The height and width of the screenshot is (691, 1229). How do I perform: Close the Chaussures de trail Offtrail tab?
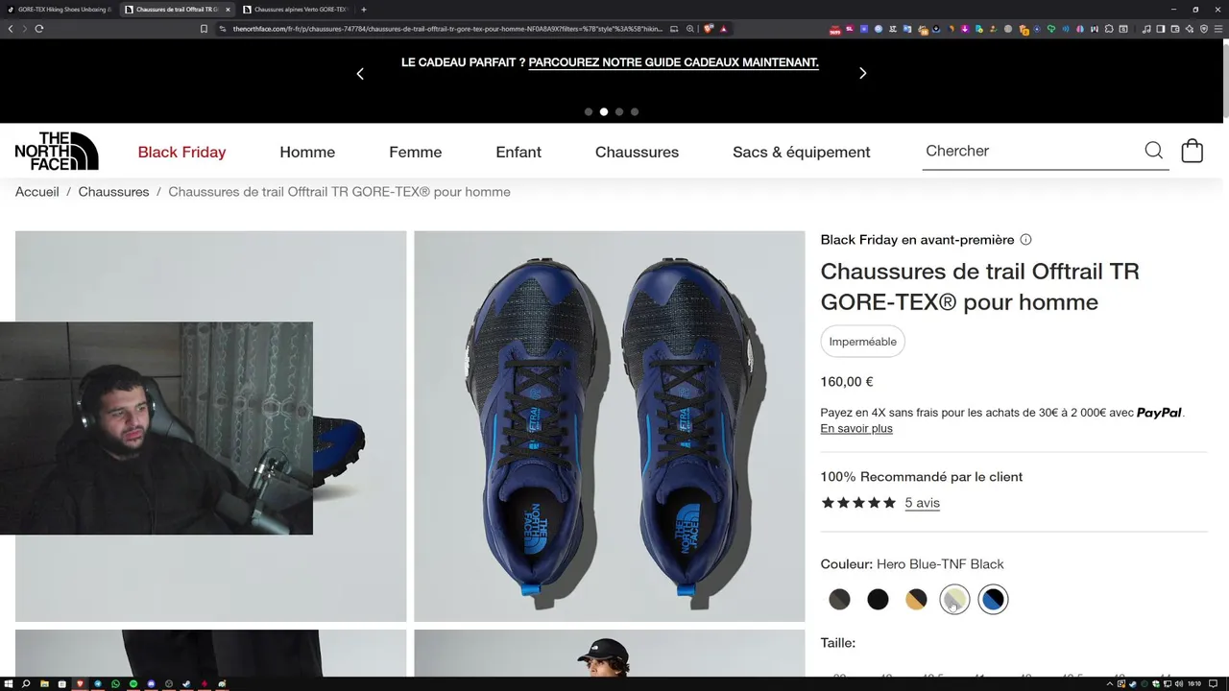point(228,10)
